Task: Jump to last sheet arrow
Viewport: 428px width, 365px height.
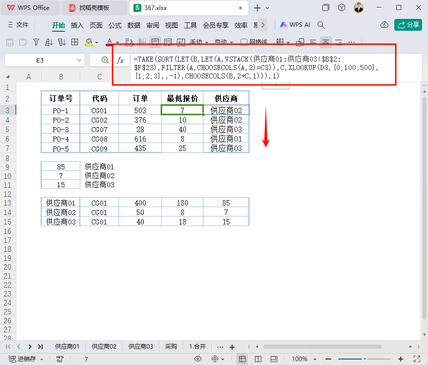Action: 40,347
